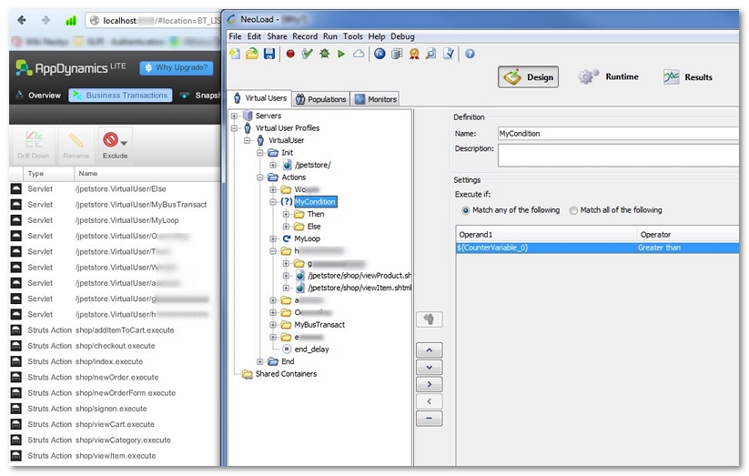Image resolution: width=749 pixels, height=476 pixels.
Task: Select 'Match all of the following' radio
Action: pos(573,210)
